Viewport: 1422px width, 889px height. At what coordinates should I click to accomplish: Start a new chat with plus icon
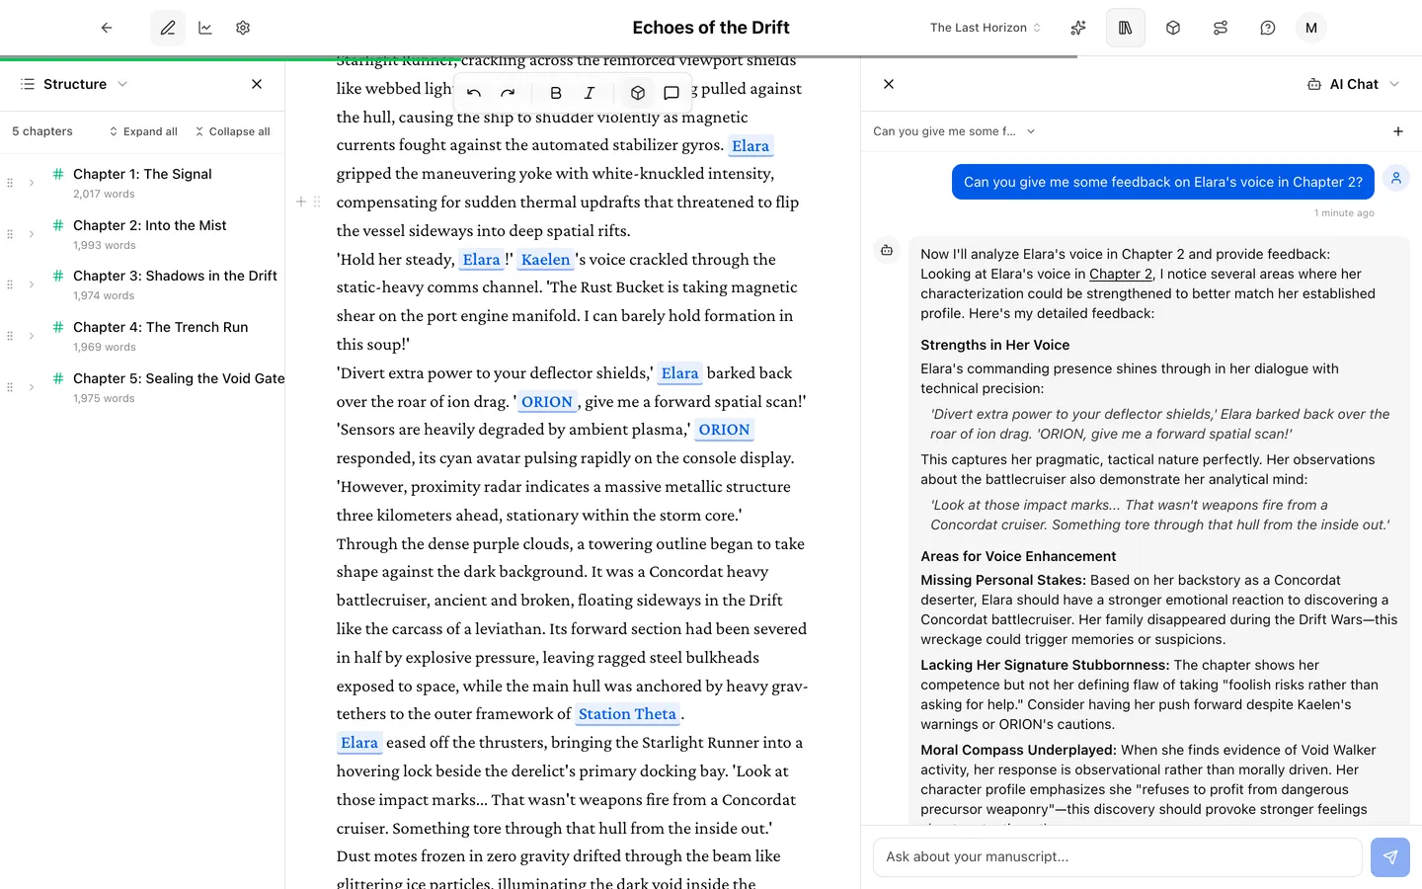click(1398, 131)
